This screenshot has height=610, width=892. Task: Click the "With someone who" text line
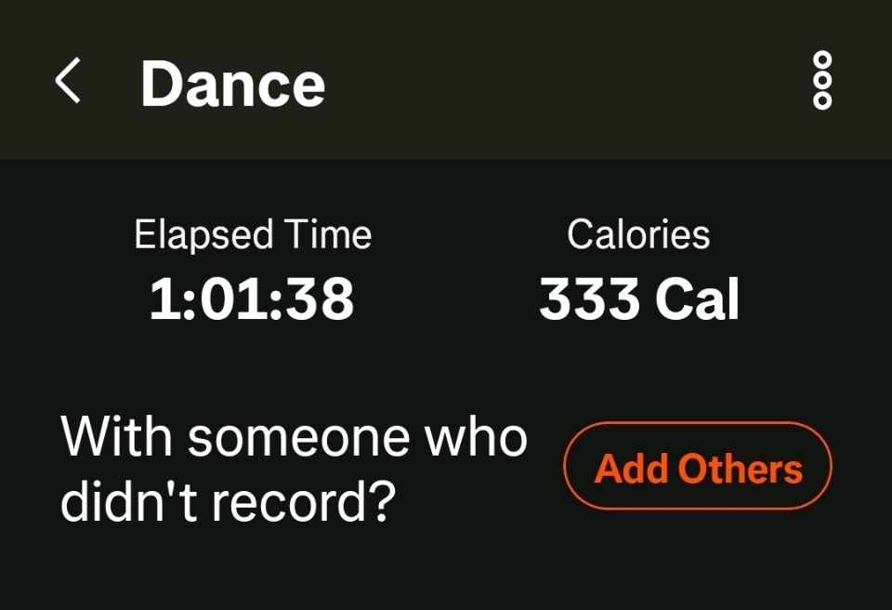point(295,437)
